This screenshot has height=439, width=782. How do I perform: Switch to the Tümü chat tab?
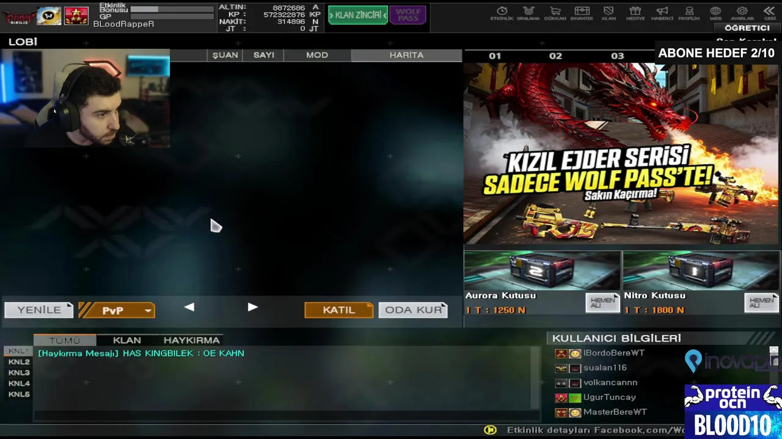point(65,340)
